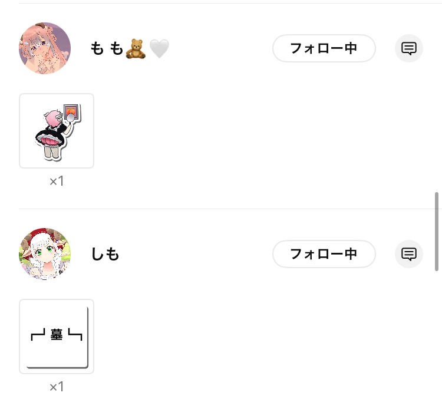Viewport: 442px width, 409px height.
Task: Toggle フォロー中 follow status for もも
Action: coord(324,48)
